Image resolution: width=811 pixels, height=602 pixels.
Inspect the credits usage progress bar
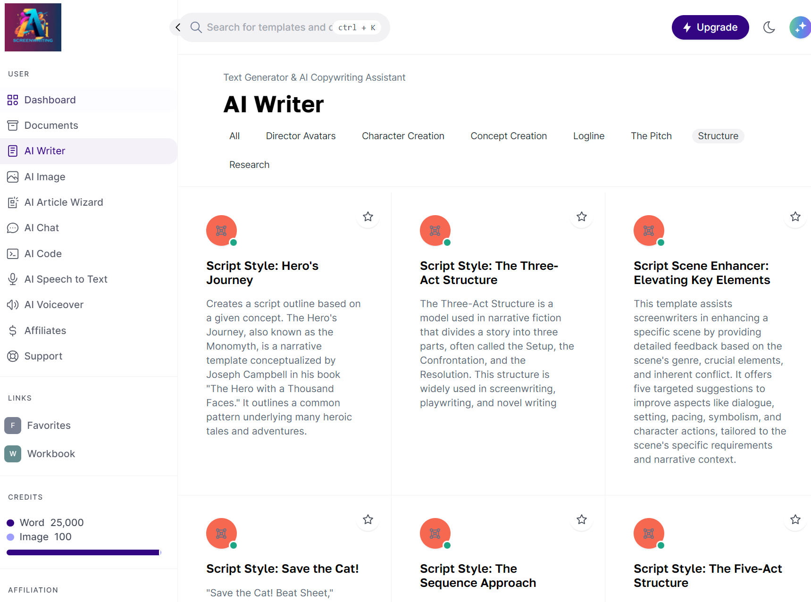pos(83,552)
